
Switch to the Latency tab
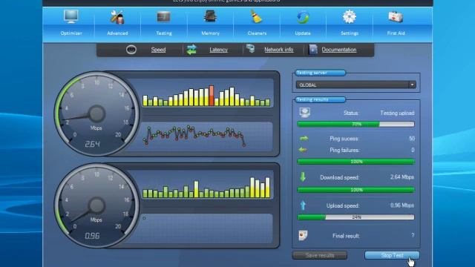(218, 50)
